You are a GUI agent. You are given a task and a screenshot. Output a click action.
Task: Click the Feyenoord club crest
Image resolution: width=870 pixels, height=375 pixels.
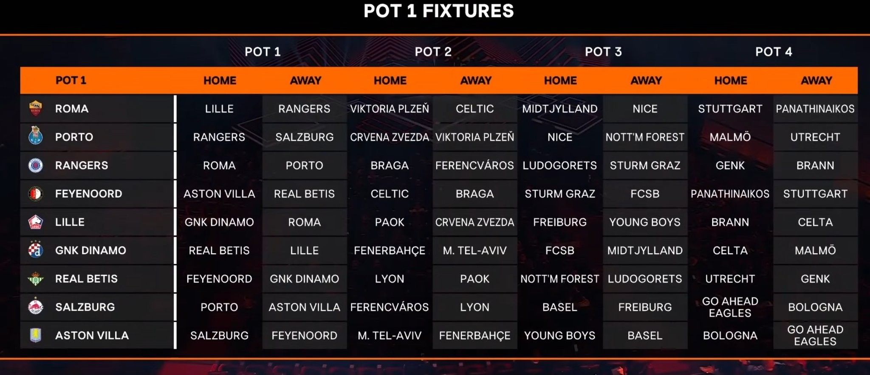(x=35, y=194)
